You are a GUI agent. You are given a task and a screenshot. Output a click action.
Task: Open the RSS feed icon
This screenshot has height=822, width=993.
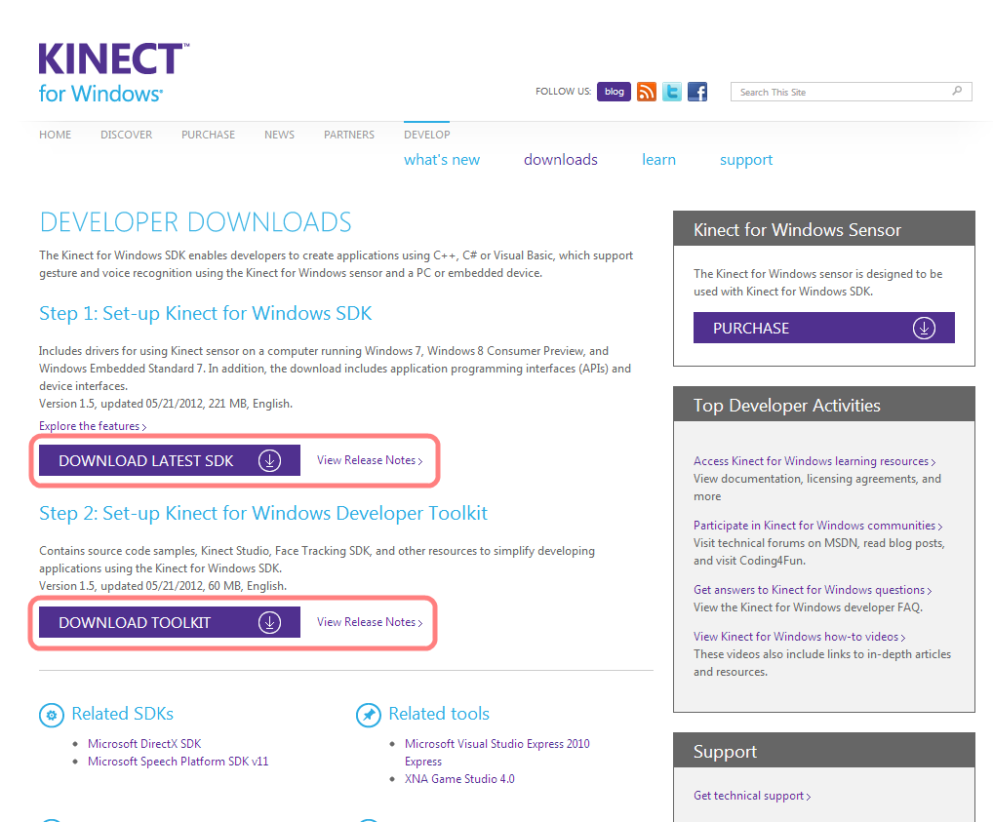[646, 91]
